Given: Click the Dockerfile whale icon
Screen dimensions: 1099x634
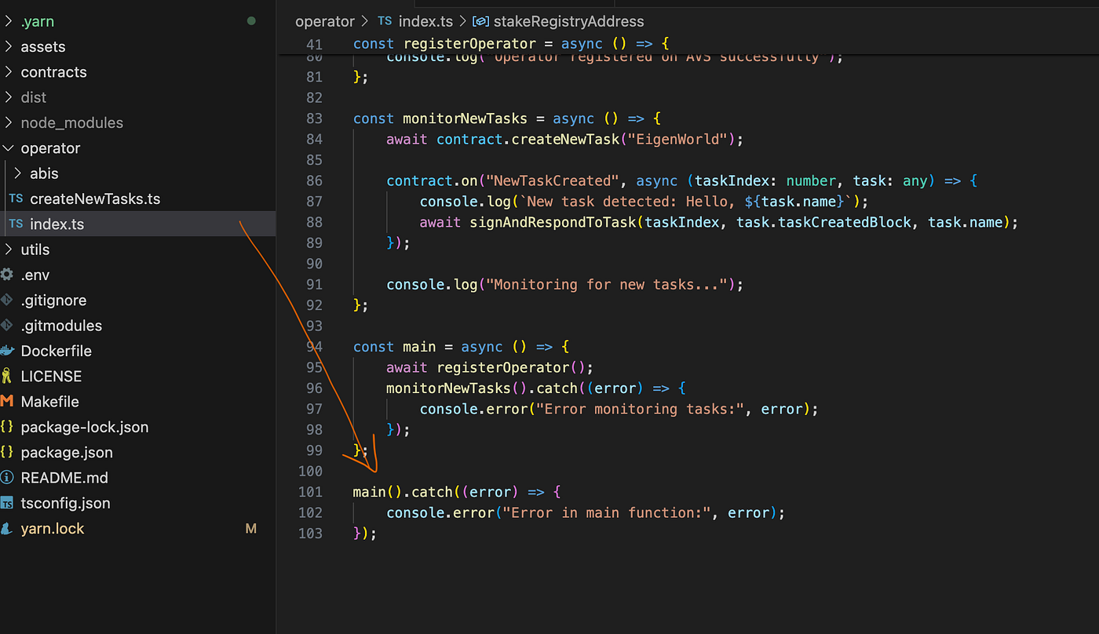Looking at the screenshot, I should pos(7,351).
